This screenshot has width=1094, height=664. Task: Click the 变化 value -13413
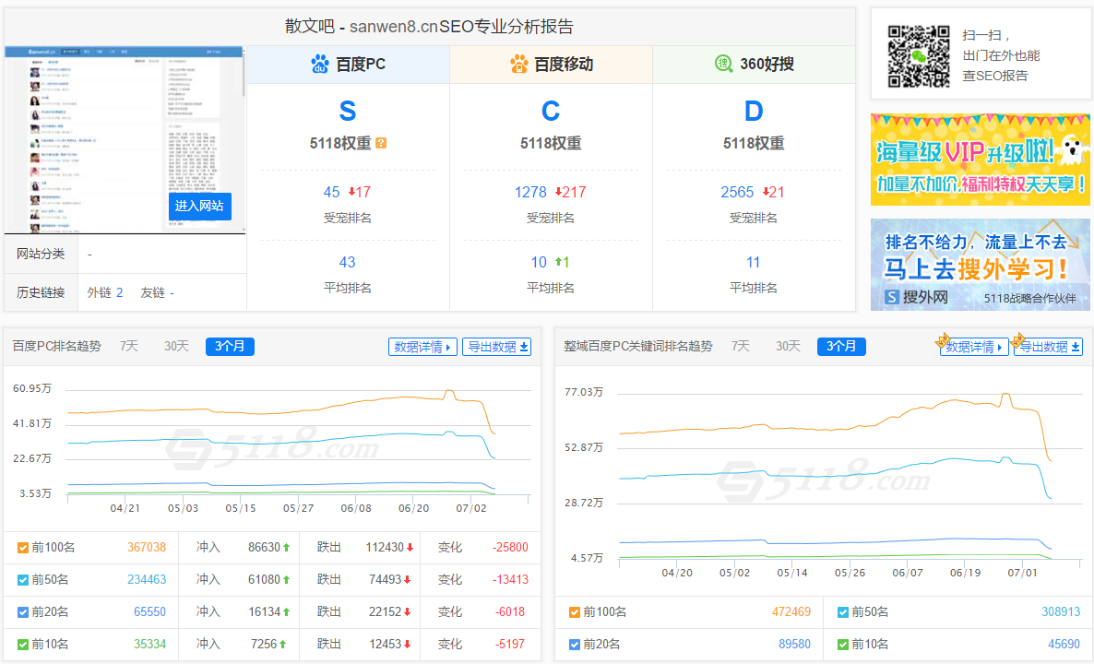click(x=510, y=579)
